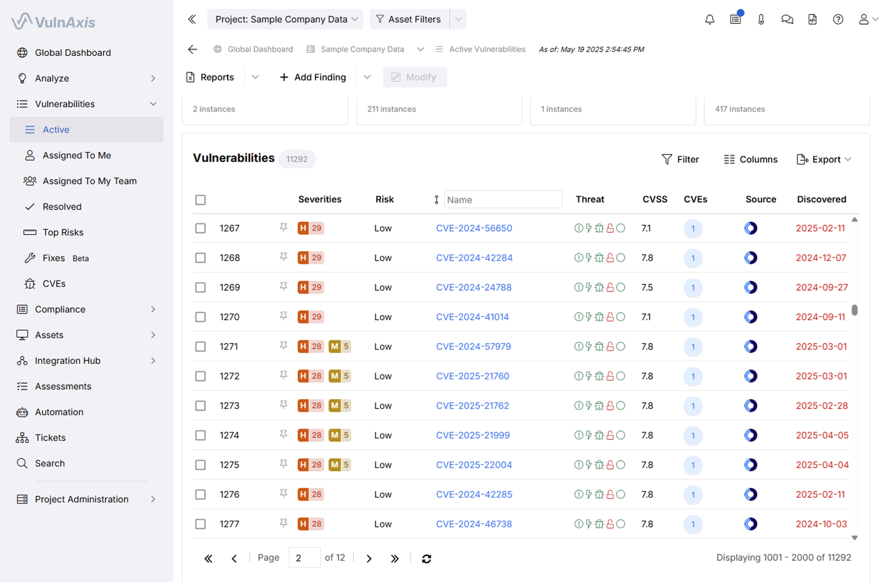This screenshot has height=582, width=891.
Task: Tick the checkbox for row 1275
Action: coord(200,465)
